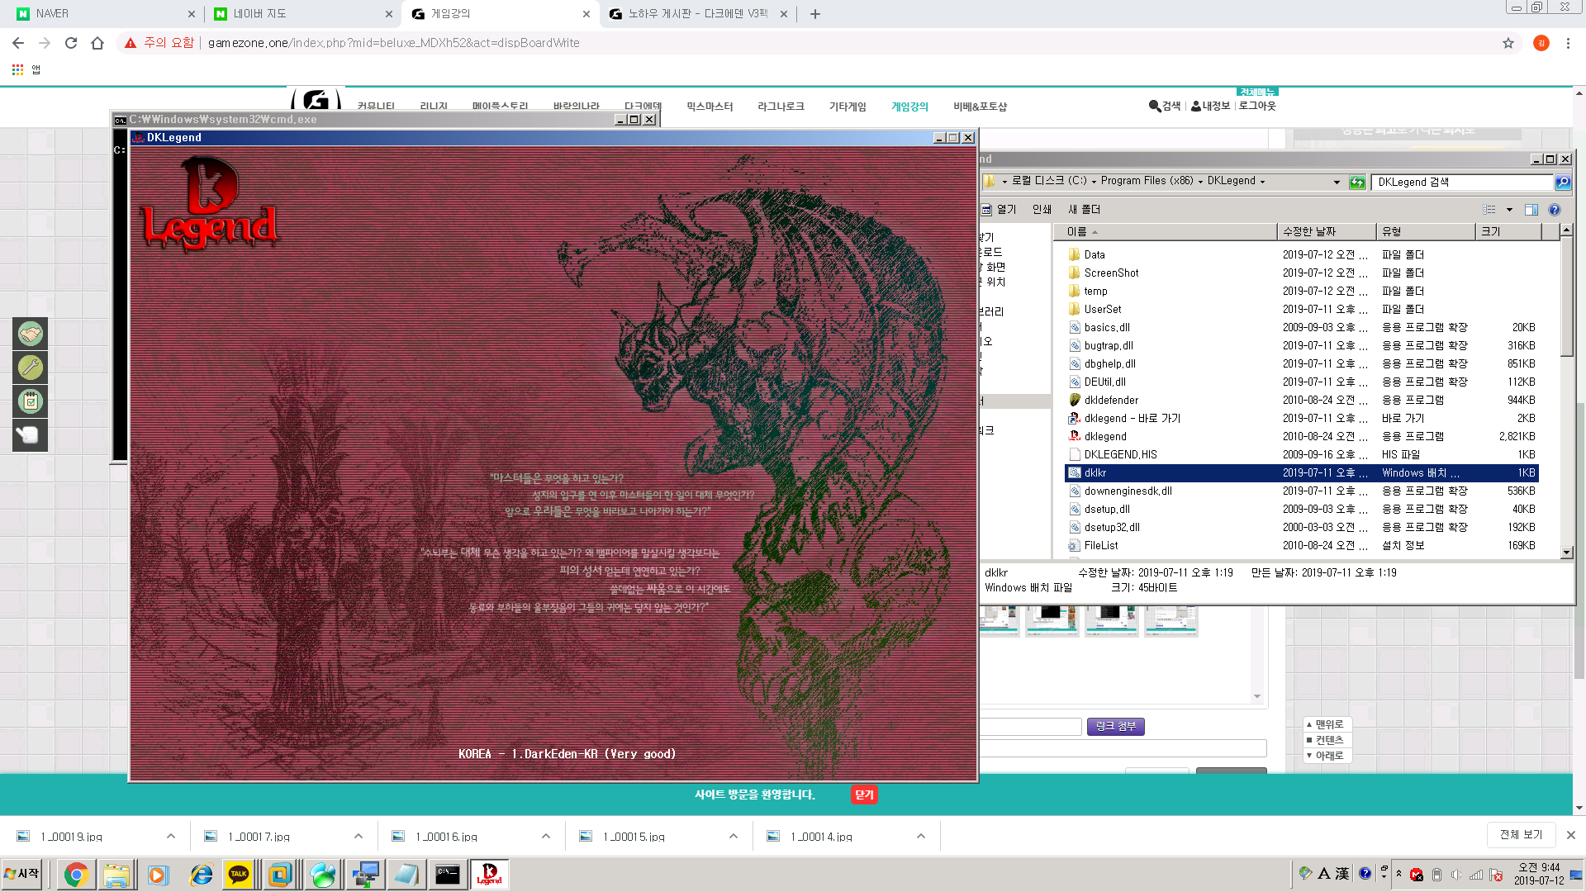Expand the local disk C: breadcrumb dropdown
Viewport: 1586px width, 892px height.
(x=1094, y=182)
